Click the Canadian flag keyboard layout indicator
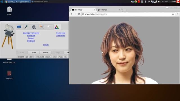This screenshot has width=180, height=101. pyautogui.click(x=178, y=2)
